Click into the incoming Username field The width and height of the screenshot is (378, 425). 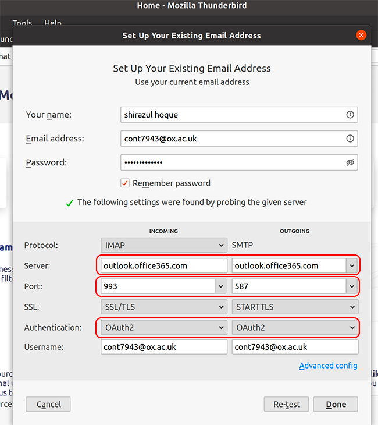tap(163, 347)
